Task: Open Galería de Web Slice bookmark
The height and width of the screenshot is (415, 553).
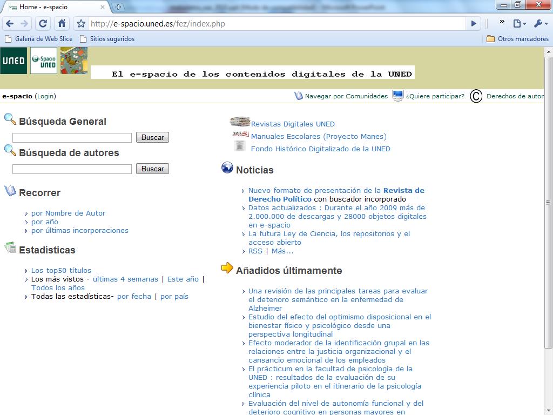Action: pyautogui.click(x=39, y=39)
